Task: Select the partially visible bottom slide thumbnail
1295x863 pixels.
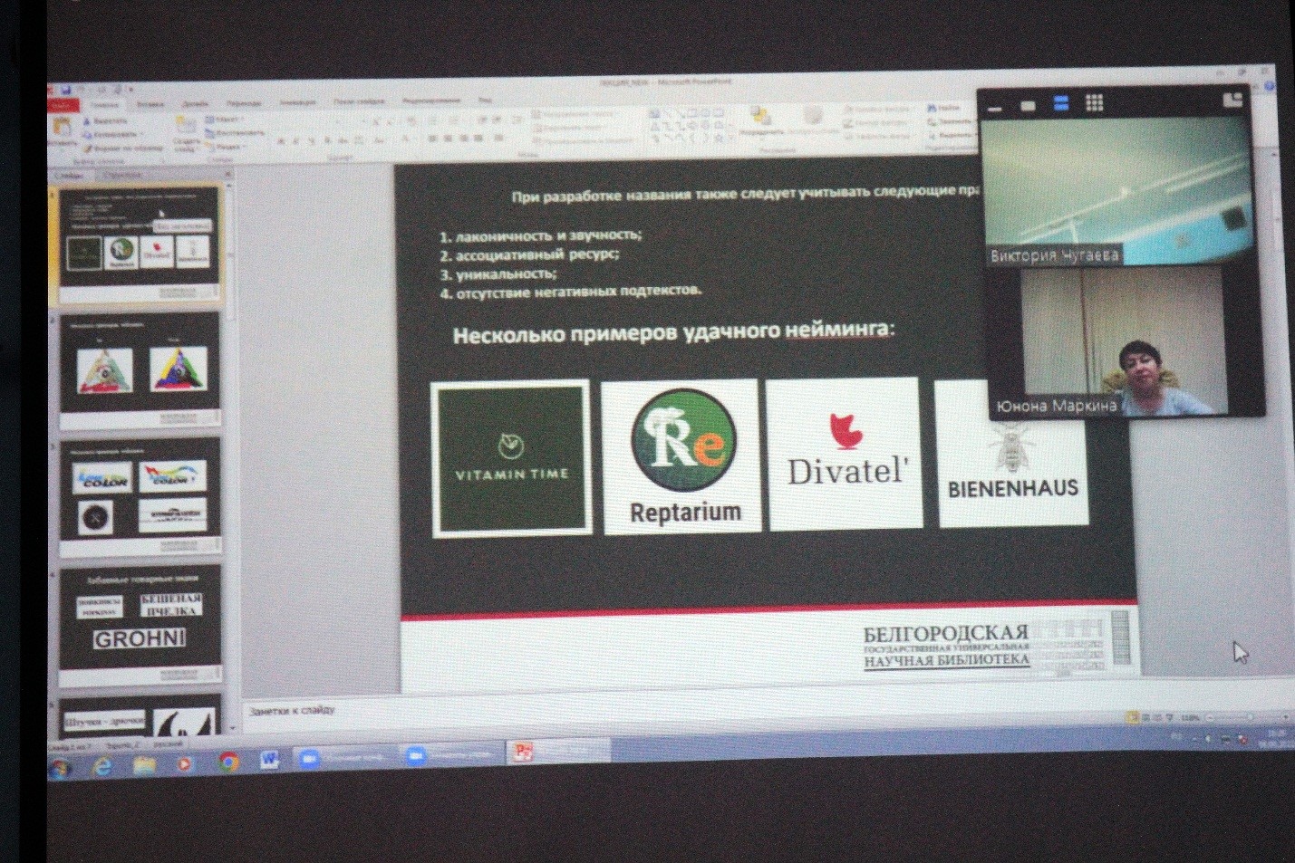Action: 140,717
